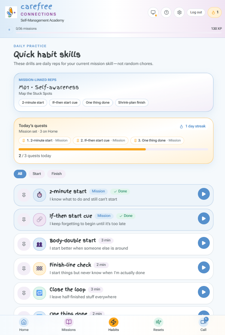Start the Finish-line check drill
The height and width of the screenshot is (335, 225).
coord(203,267)
